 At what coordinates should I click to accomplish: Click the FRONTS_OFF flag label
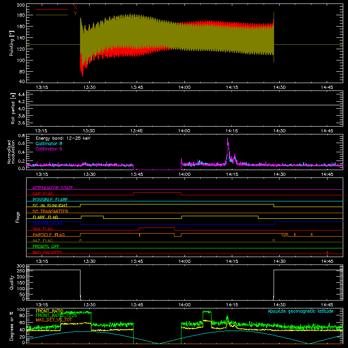tap(46, 246)
